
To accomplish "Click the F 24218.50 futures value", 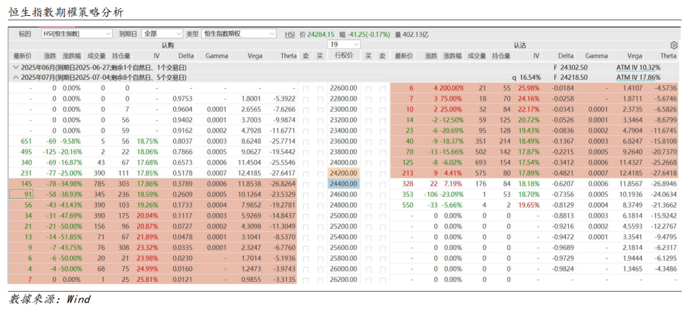I will pos(570,77).
